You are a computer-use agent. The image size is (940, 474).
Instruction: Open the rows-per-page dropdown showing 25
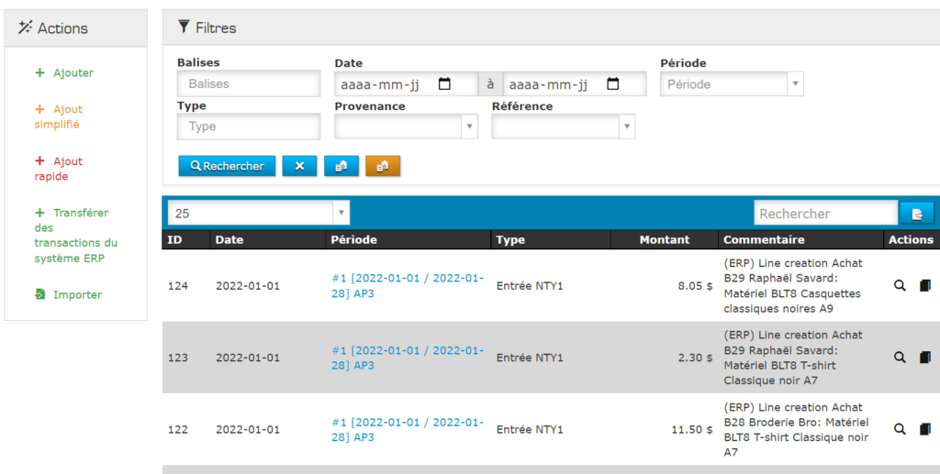(258, 213)
